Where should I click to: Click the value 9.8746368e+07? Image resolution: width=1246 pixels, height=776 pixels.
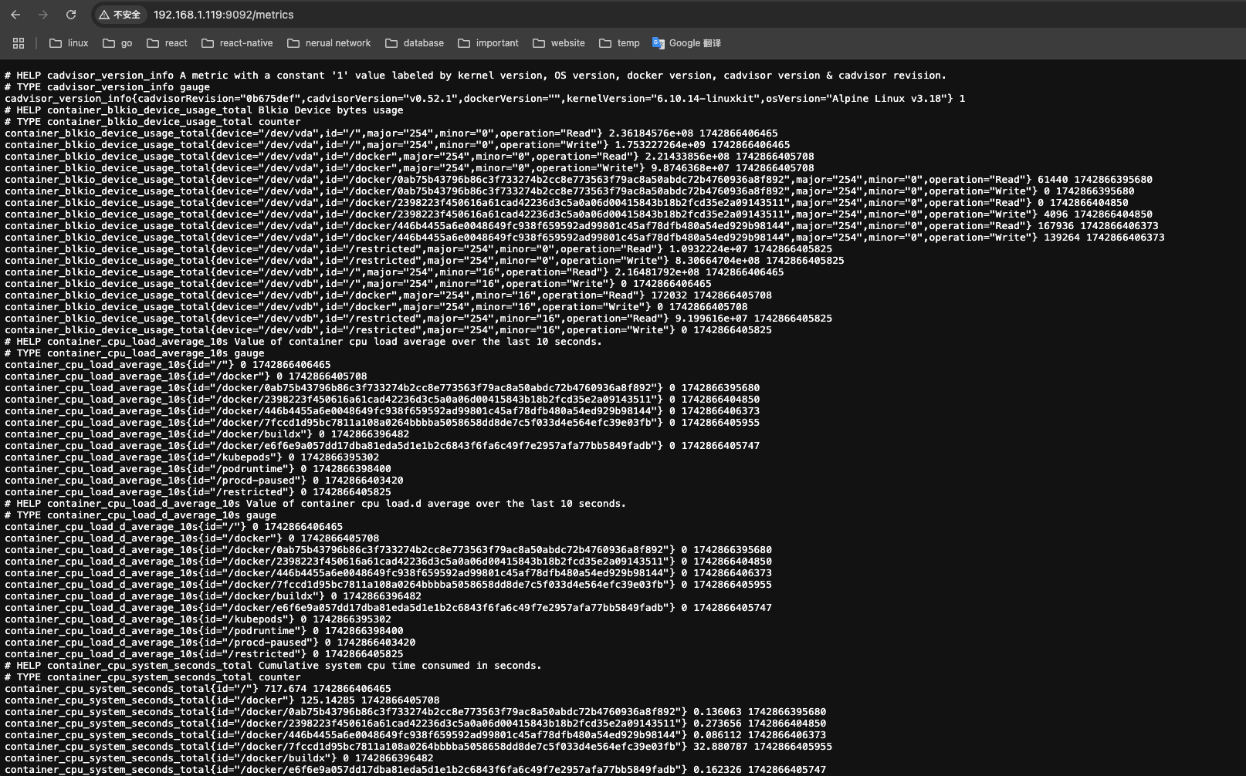pyautogui.click(x=690, y=168)
